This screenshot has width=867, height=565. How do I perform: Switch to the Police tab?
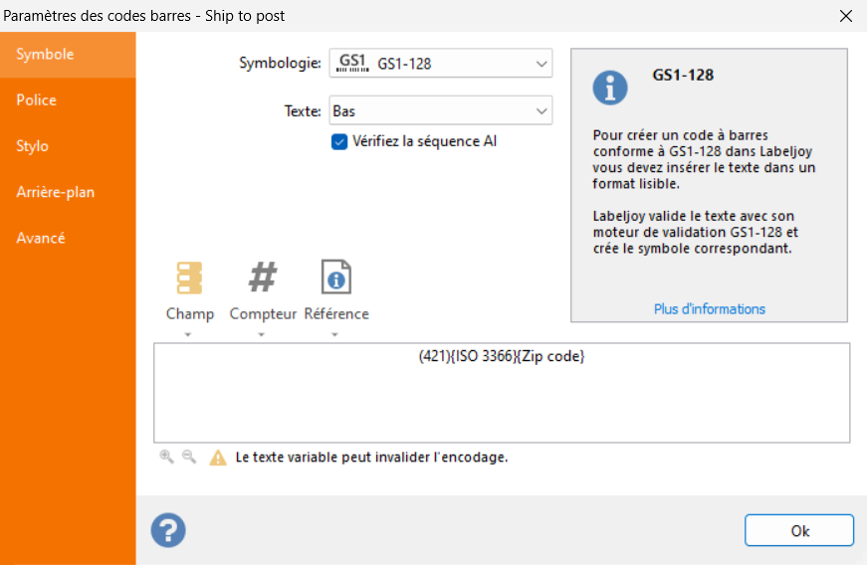click(68, 99)
